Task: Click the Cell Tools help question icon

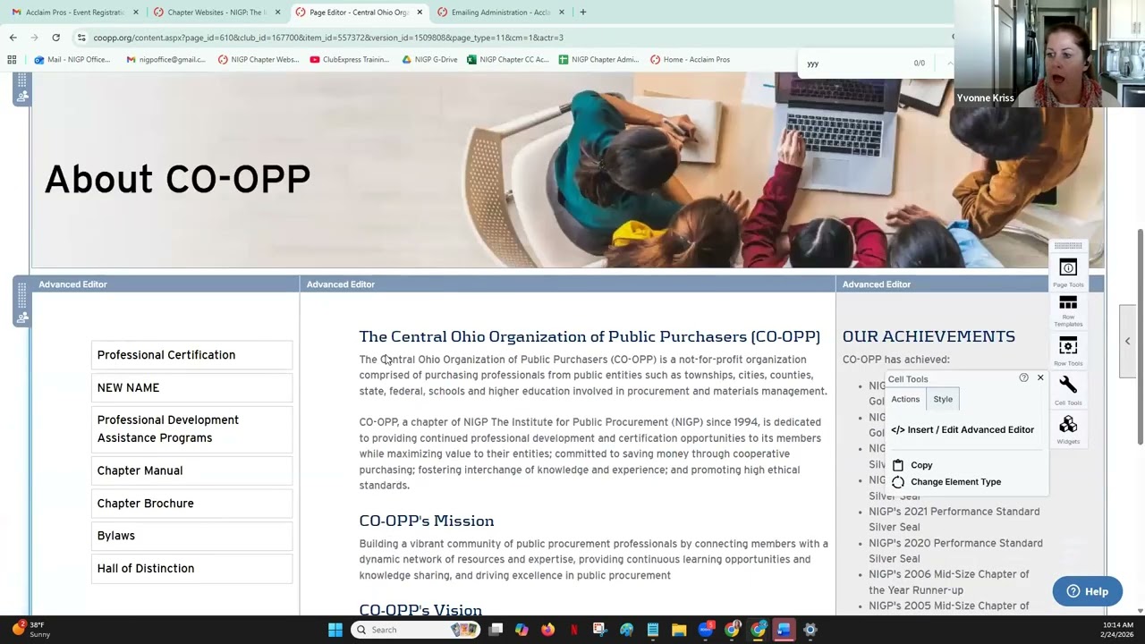Action: point(1023,377)
